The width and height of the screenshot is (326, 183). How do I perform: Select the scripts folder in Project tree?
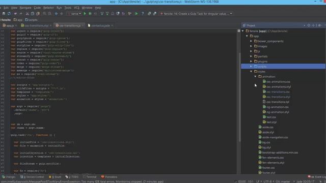(283, 67)
